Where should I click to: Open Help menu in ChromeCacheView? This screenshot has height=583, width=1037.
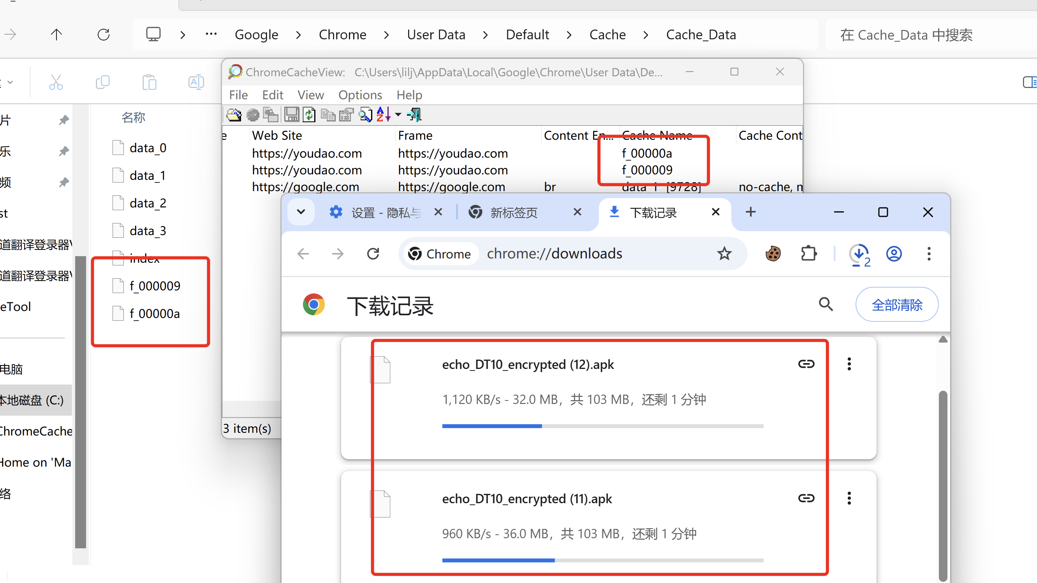pyautogui.click(x=409, y=95)
